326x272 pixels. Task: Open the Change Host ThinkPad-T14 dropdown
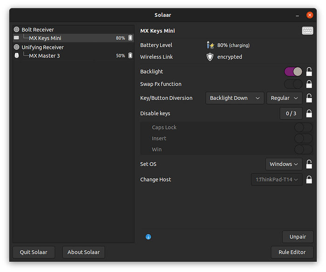click(x=277, y=179)
